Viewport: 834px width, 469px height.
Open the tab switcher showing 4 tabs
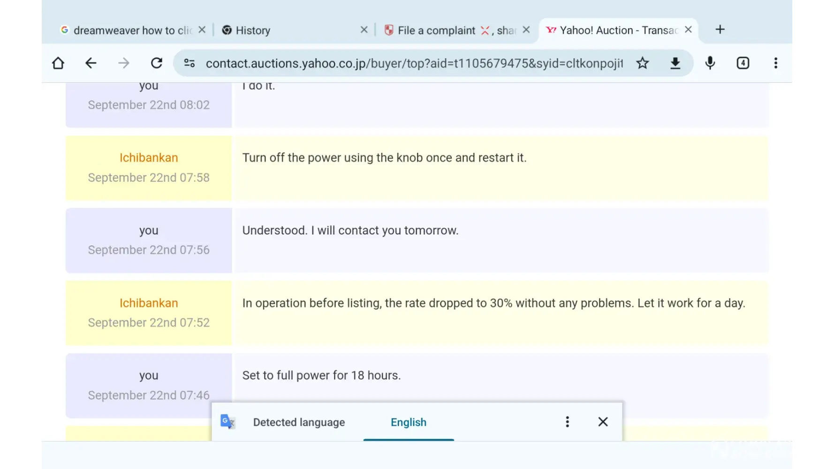743,63
